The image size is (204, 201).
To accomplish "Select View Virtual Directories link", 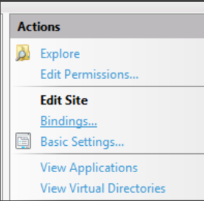I will (x=103, y=188).
